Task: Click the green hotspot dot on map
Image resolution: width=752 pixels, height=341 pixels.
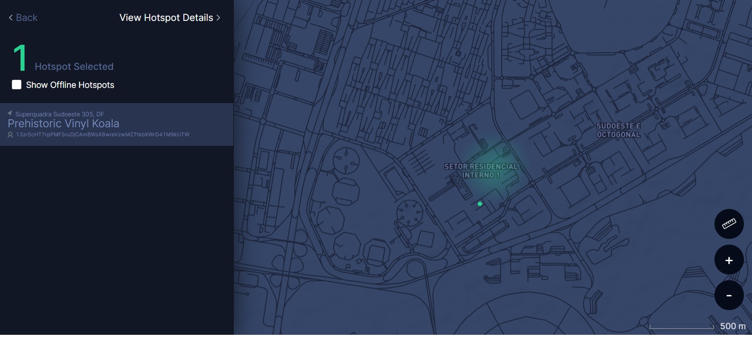Action: pyautogui.click(x=480, y=204)
